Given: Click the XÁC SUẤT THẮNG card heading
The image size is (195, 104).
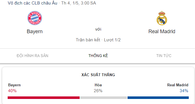Looking at the screenshot, I should [98, 75].
